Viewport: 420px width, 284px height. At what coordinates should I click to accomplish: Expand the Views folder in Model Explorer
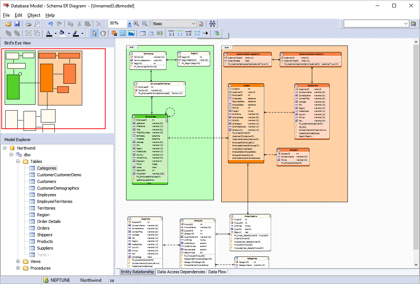[x=18, y=261]
